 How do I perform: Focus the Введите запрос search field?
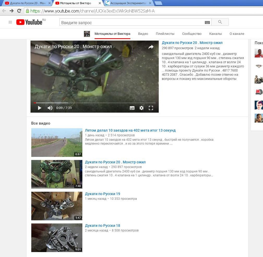coord(132,23)
